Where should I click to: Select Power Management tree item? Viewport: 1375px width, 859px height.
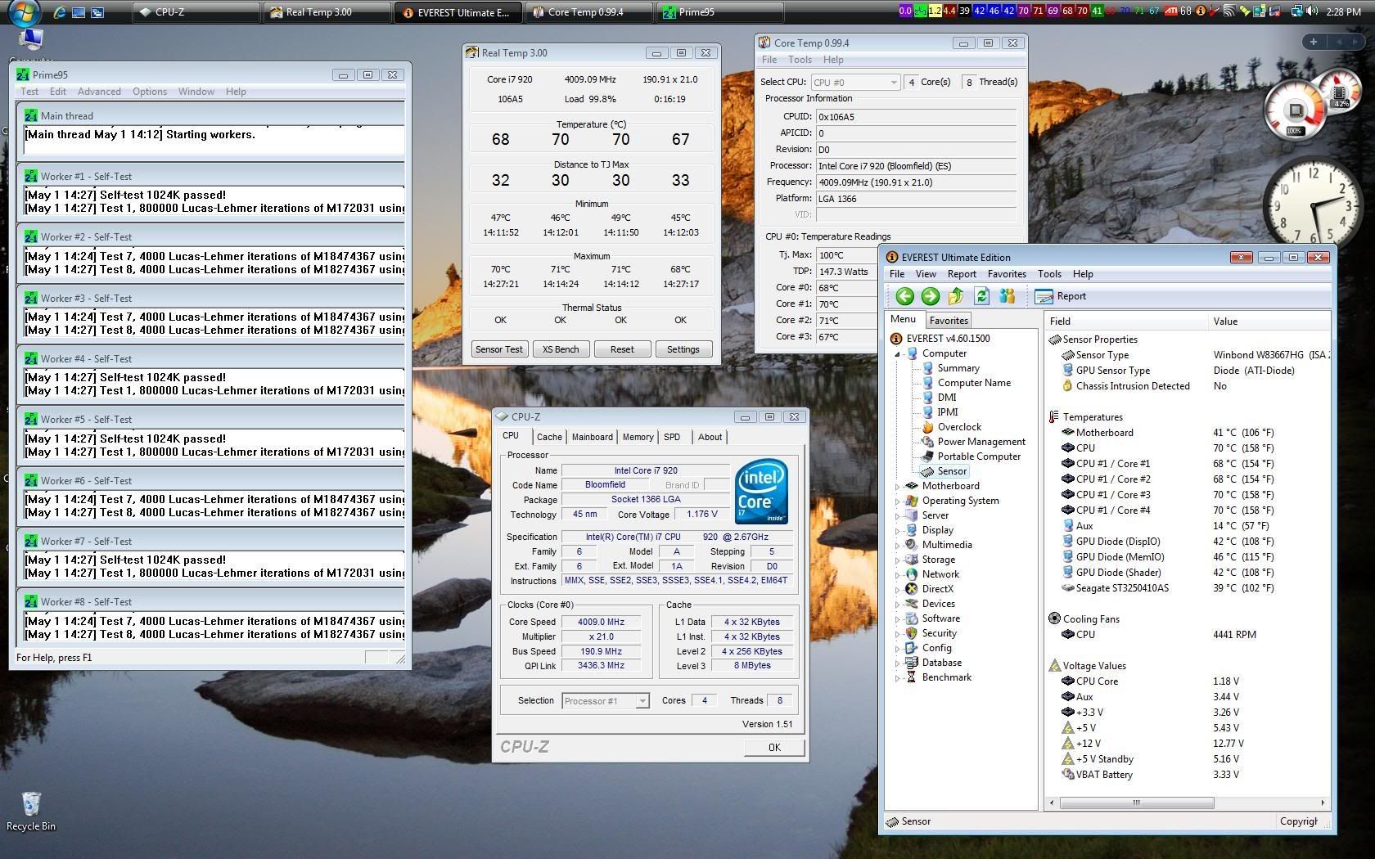click(981, 442)
